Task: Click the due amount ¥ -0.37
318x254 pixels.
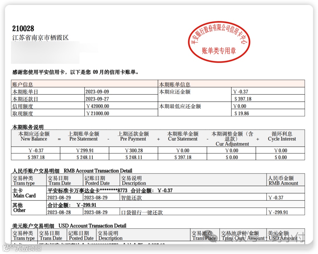Action: pos(240,91)
